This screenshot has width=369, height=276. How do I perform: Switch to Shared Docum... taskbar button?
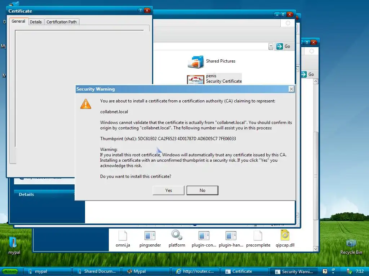[x=97, y=271]
